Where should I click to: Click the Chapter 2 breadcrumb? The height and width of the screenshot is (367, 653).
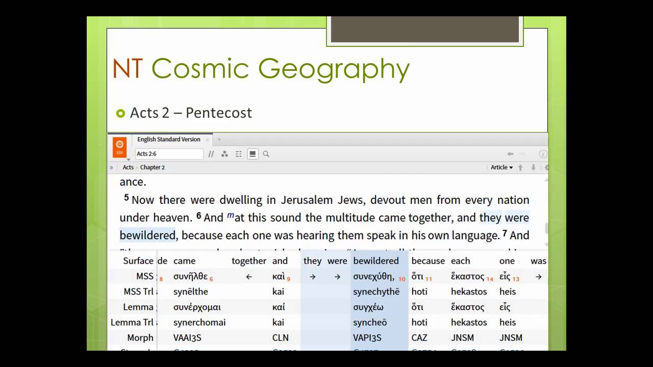[x=153, y=167]
